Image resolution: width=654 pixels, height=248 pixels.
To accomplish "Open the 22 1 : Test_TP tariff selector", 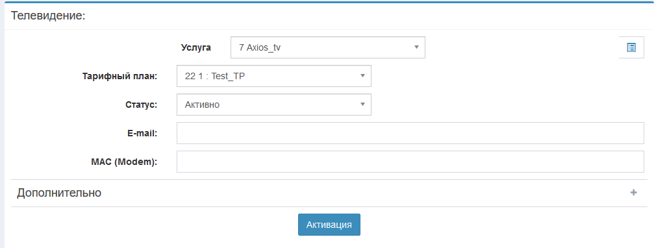I will 274,76.
